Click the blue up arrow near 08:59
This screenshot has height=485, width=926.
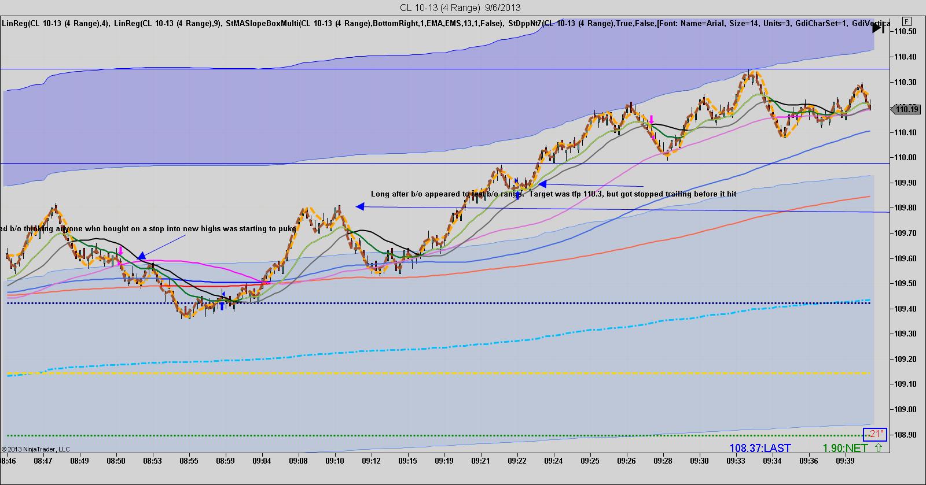click(222, 306)
